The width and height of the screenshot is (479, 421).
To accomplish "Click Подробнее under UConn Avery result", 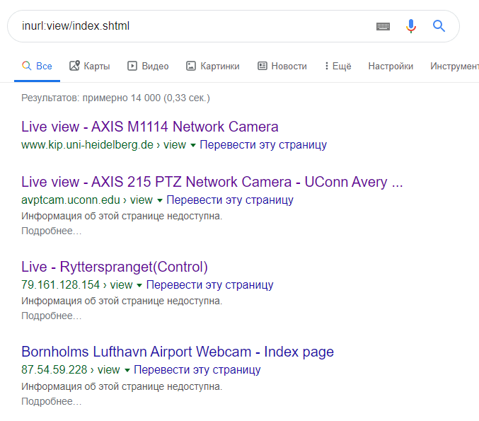I will tap(52, 231).
